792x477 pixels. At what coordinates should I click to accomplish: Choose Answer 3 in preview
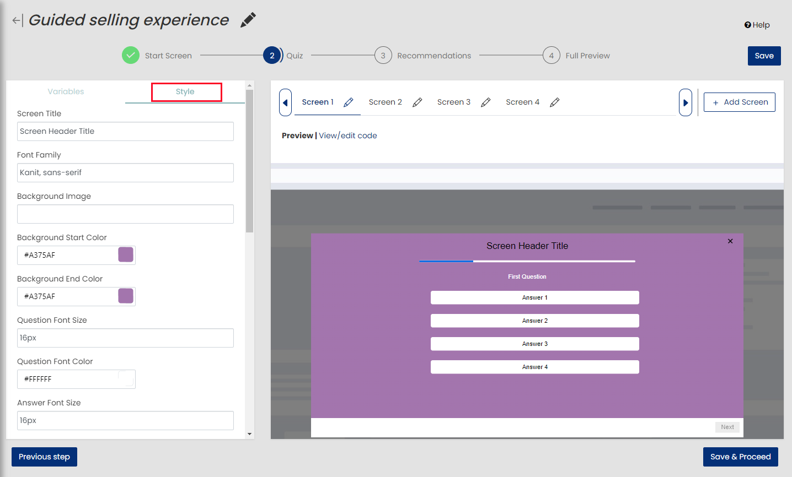[535, 344]
